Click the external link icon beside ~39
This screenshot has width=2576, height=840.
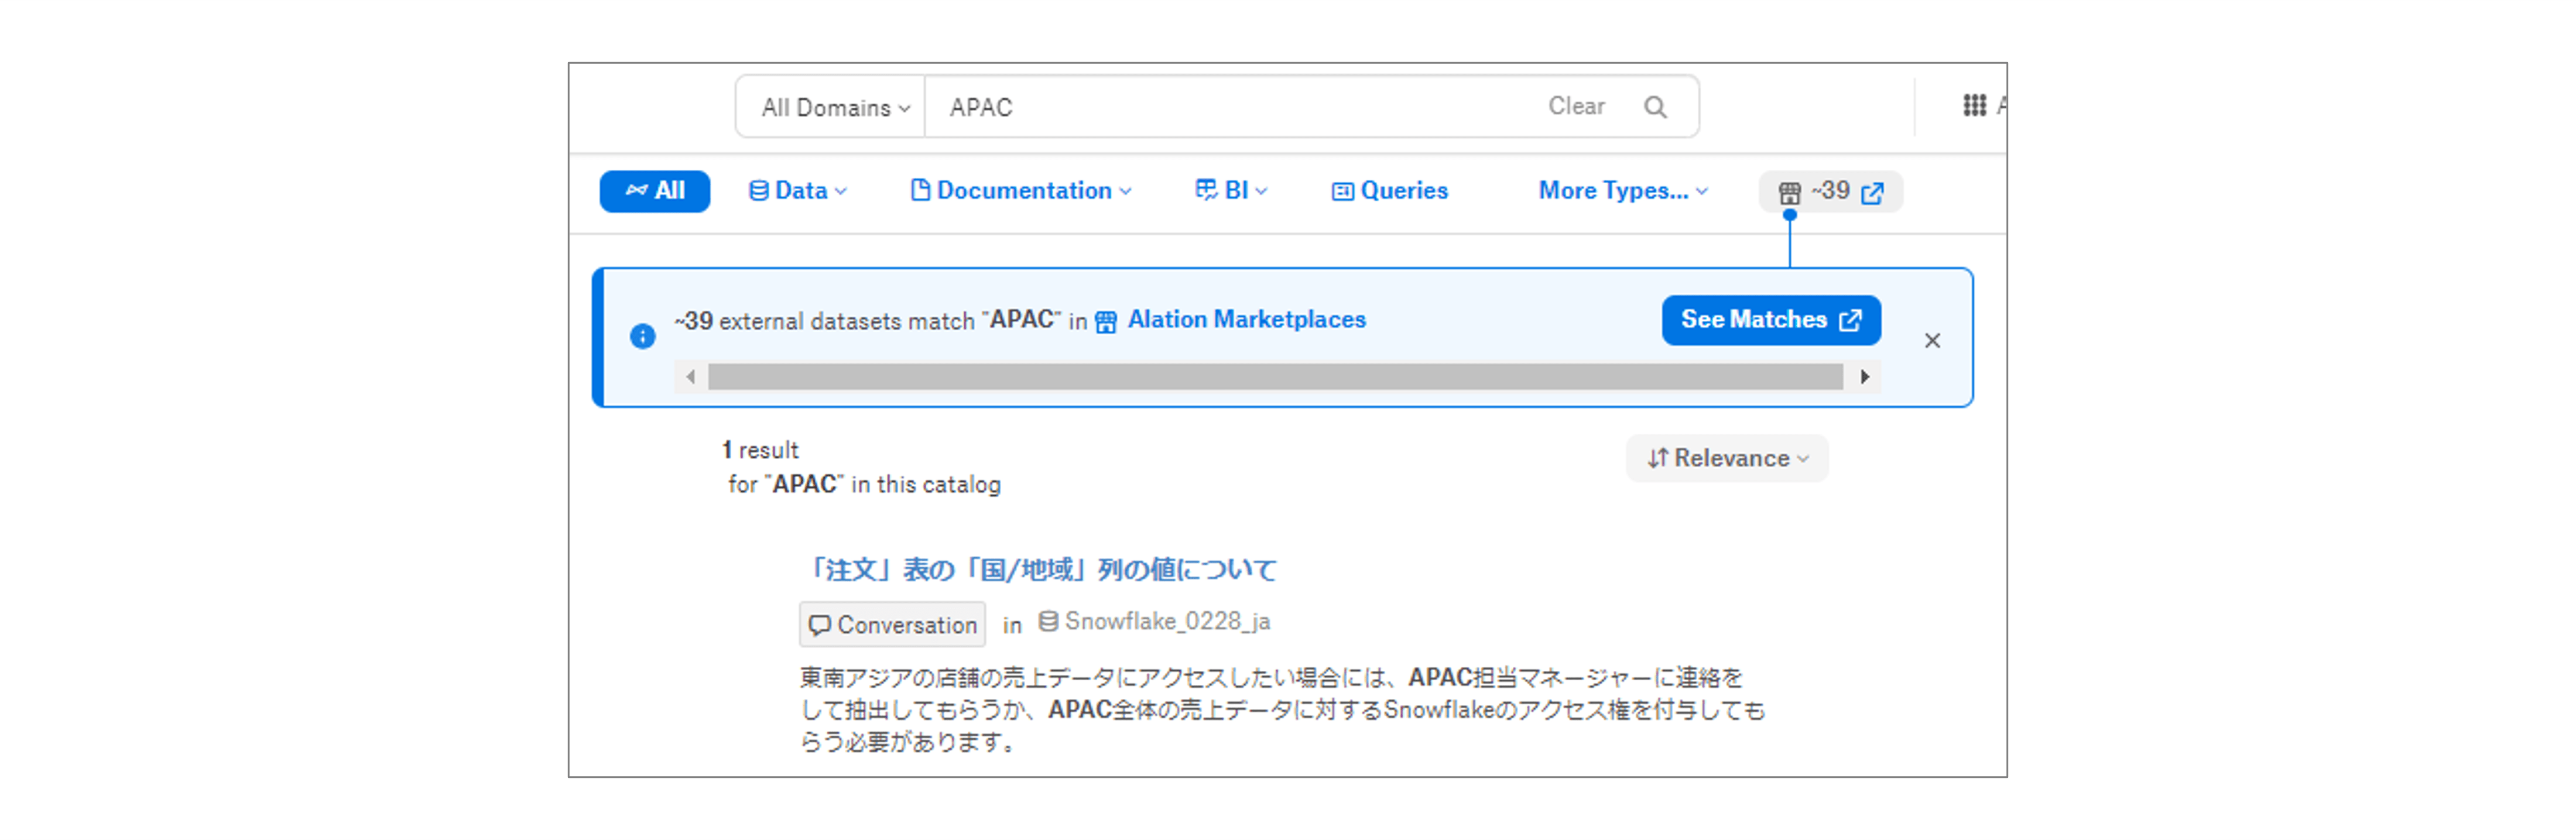tap(1873, 193)
